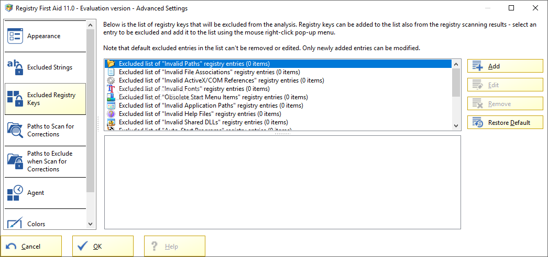Maximize the Advanced Settings window
Image resolution: width=548 pixels, height=257 pixels.
tap(511, 8)
